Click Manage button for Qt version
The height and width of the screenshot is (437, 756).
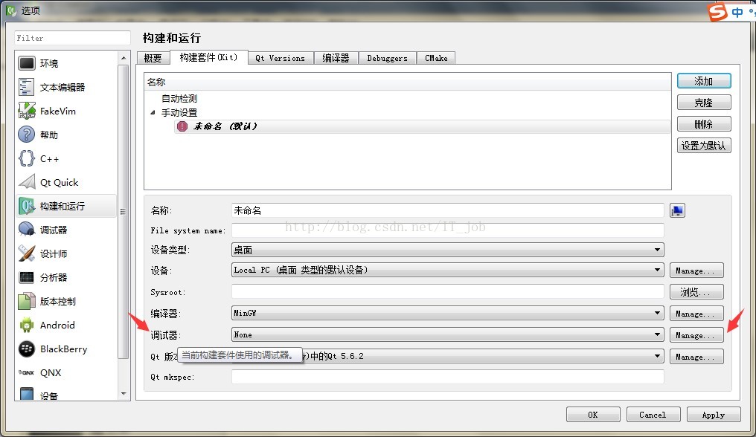(x=696, y=357)
